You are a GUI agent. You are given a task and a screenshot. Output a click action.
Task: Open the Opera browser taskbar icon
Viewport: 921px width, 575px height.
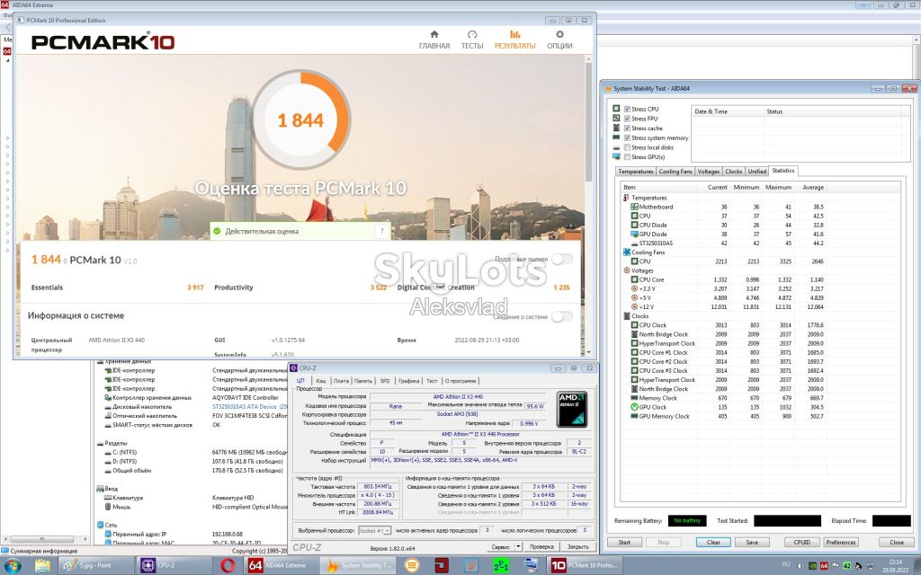228,566
